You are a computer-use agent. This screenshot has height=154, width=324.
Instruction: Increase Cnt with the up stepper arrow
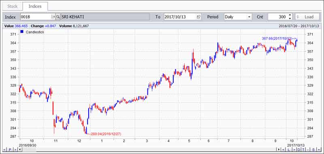tap(290, 15)
